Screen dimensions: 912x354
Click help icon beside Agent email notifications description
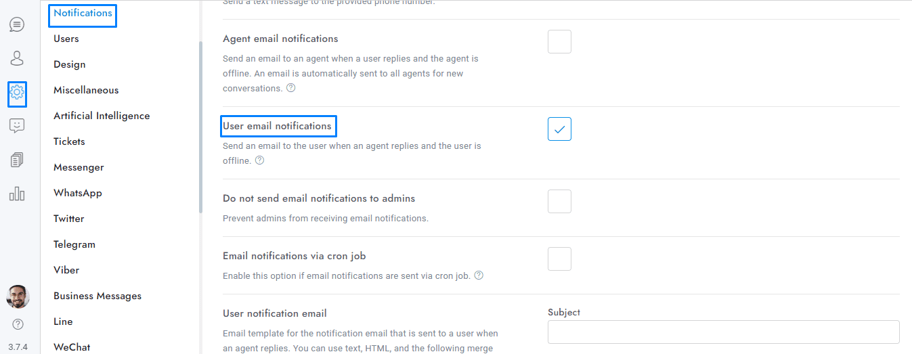coord(291,88)
